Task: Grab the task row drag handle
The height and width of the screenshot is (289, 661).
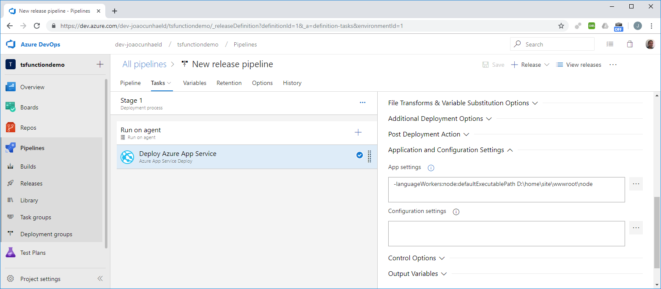Action: (x=369, y=157)
